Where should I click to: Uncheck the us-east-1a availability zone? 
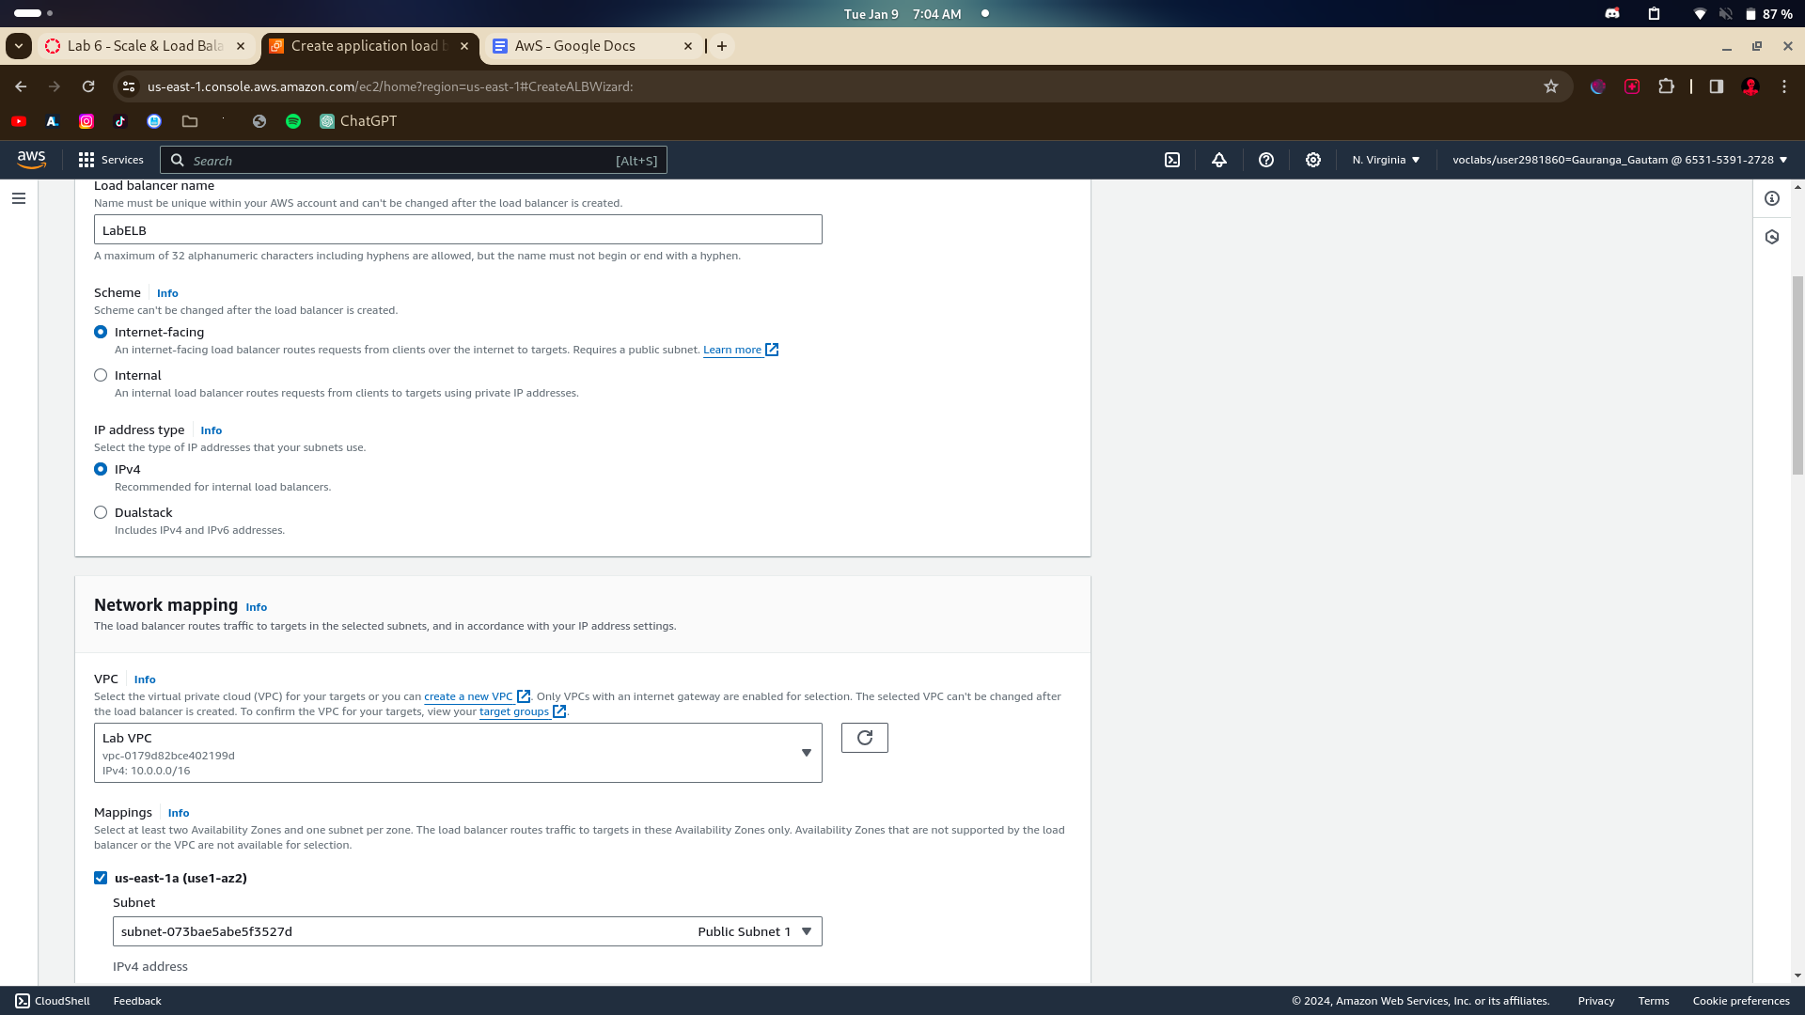coord(101,878)
